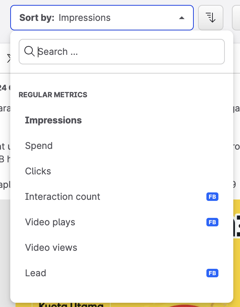240x307 pixels.
Task: Pick Interaction count metric
Action: coord(62,197)
